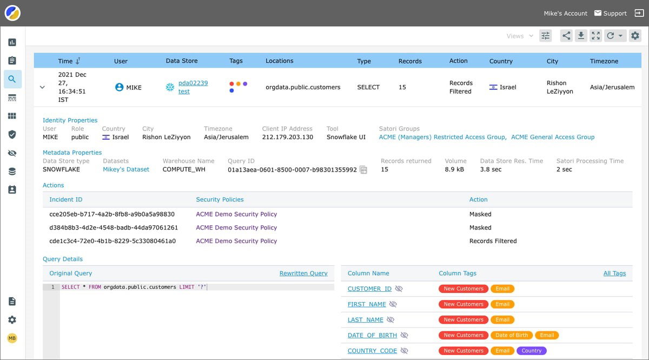Click the Records column header
649x360 pixels.
[410, 61]
